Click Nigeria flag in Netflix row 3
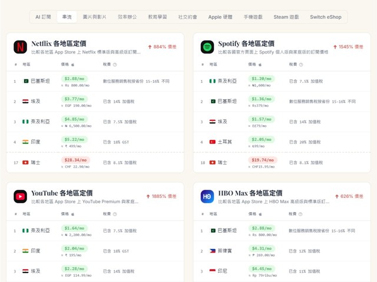This screenshot has height=282, width=377. [25, 122]
